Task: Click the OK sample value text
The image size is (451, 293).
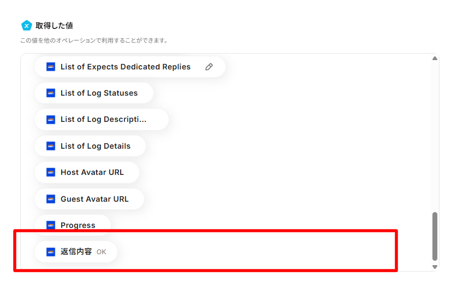Action: pyautogui.click(x=101, y=252)
